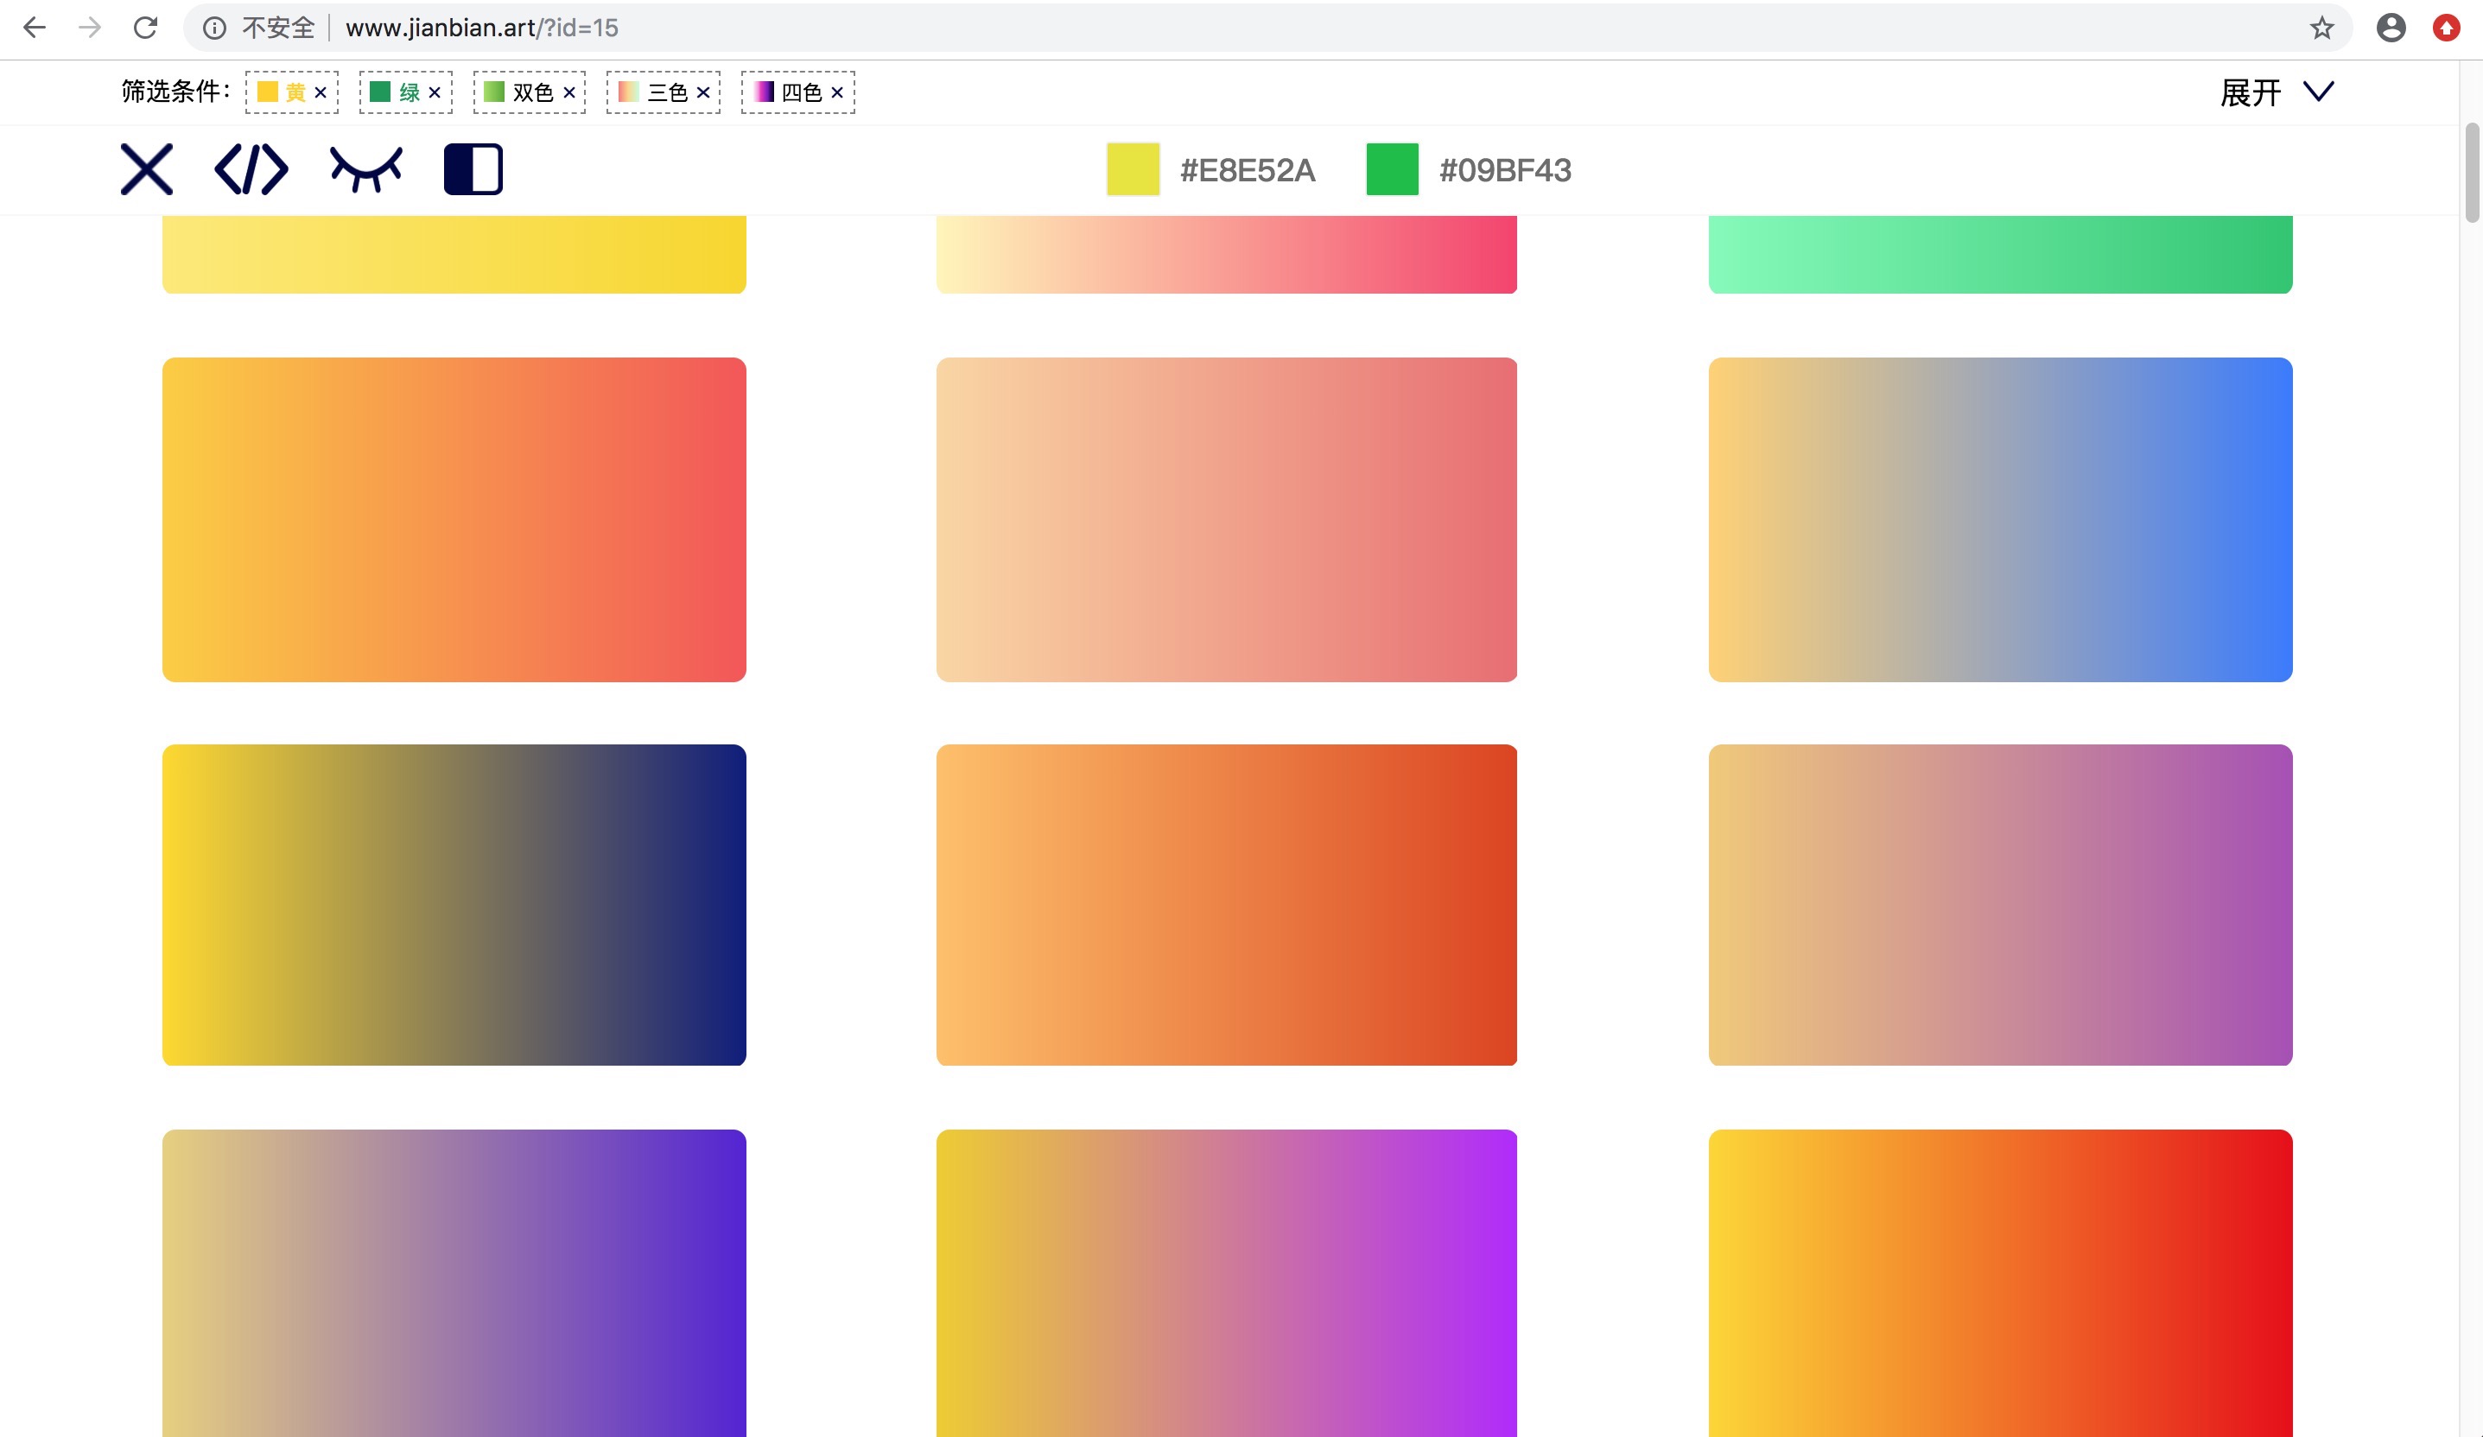Expand filters with the 展开 chevron

(x=2319, y=92)
